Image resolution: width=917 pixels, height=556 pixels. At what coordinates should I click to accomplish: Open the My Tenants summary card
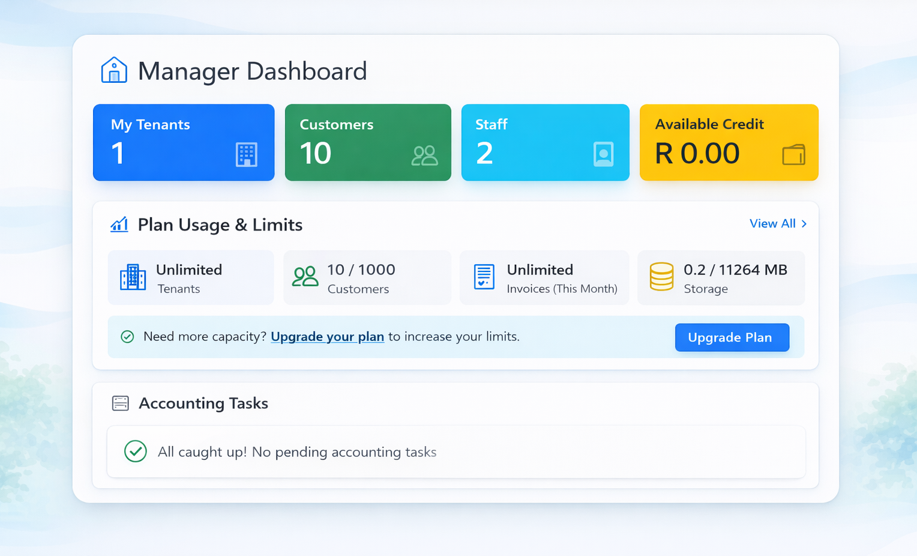183,142
